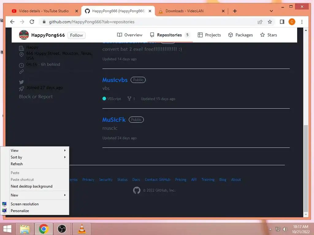The image size is (314, 235).
Task: Open the Musicvbs repository
Action: point(115,80)
